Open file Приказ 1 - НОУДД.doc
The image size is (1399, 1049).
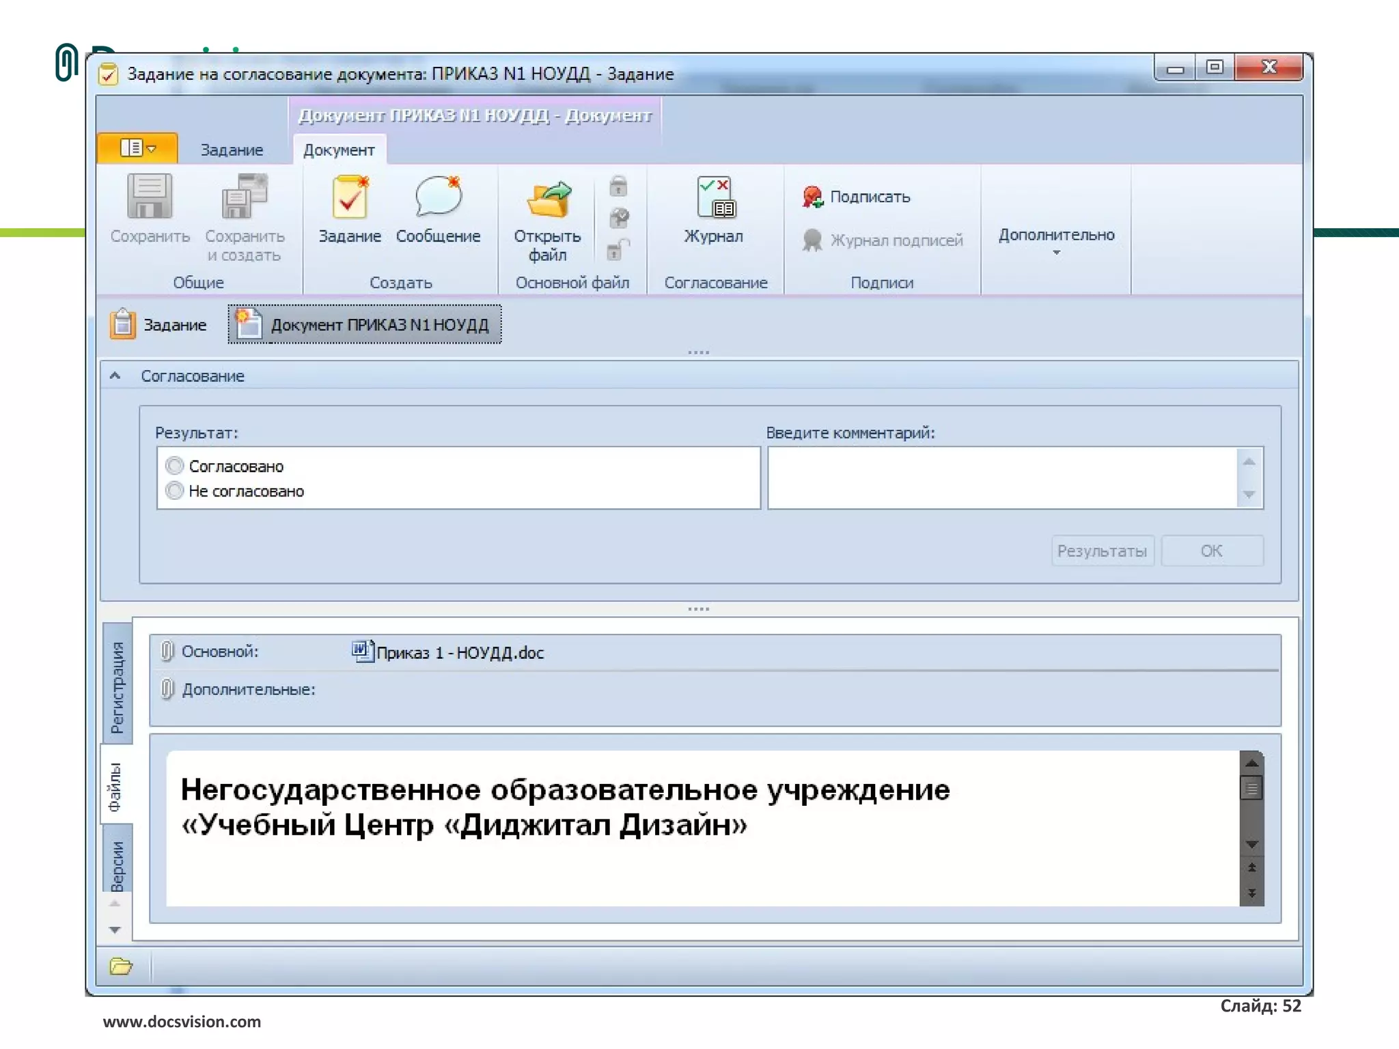460,653
